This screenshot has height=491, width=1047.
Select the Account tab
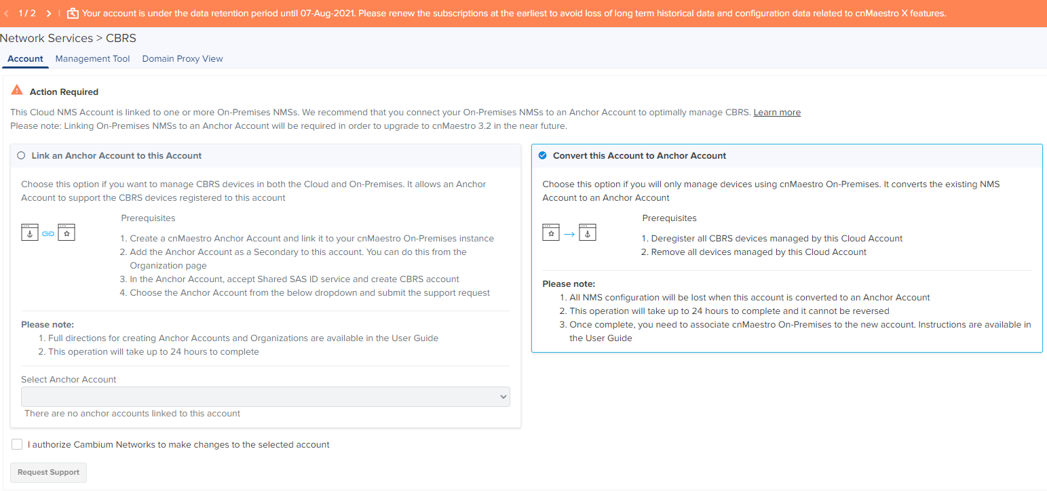(x=25, y=59)
